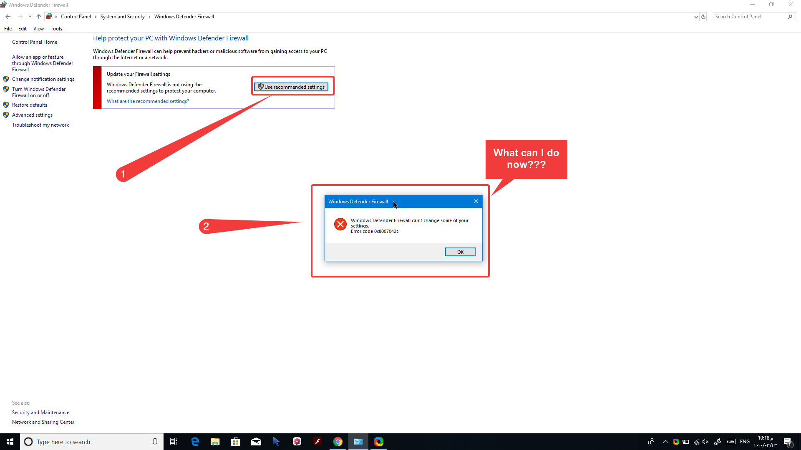Open Microsoft Edge from taskbar
The height and width of the screenshot is (450, 801).
click(x=195, y=442)
